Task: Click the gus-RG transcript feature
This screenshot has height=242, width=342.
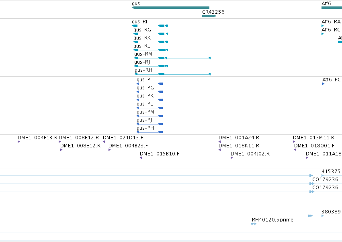Action: click(151, 34)
